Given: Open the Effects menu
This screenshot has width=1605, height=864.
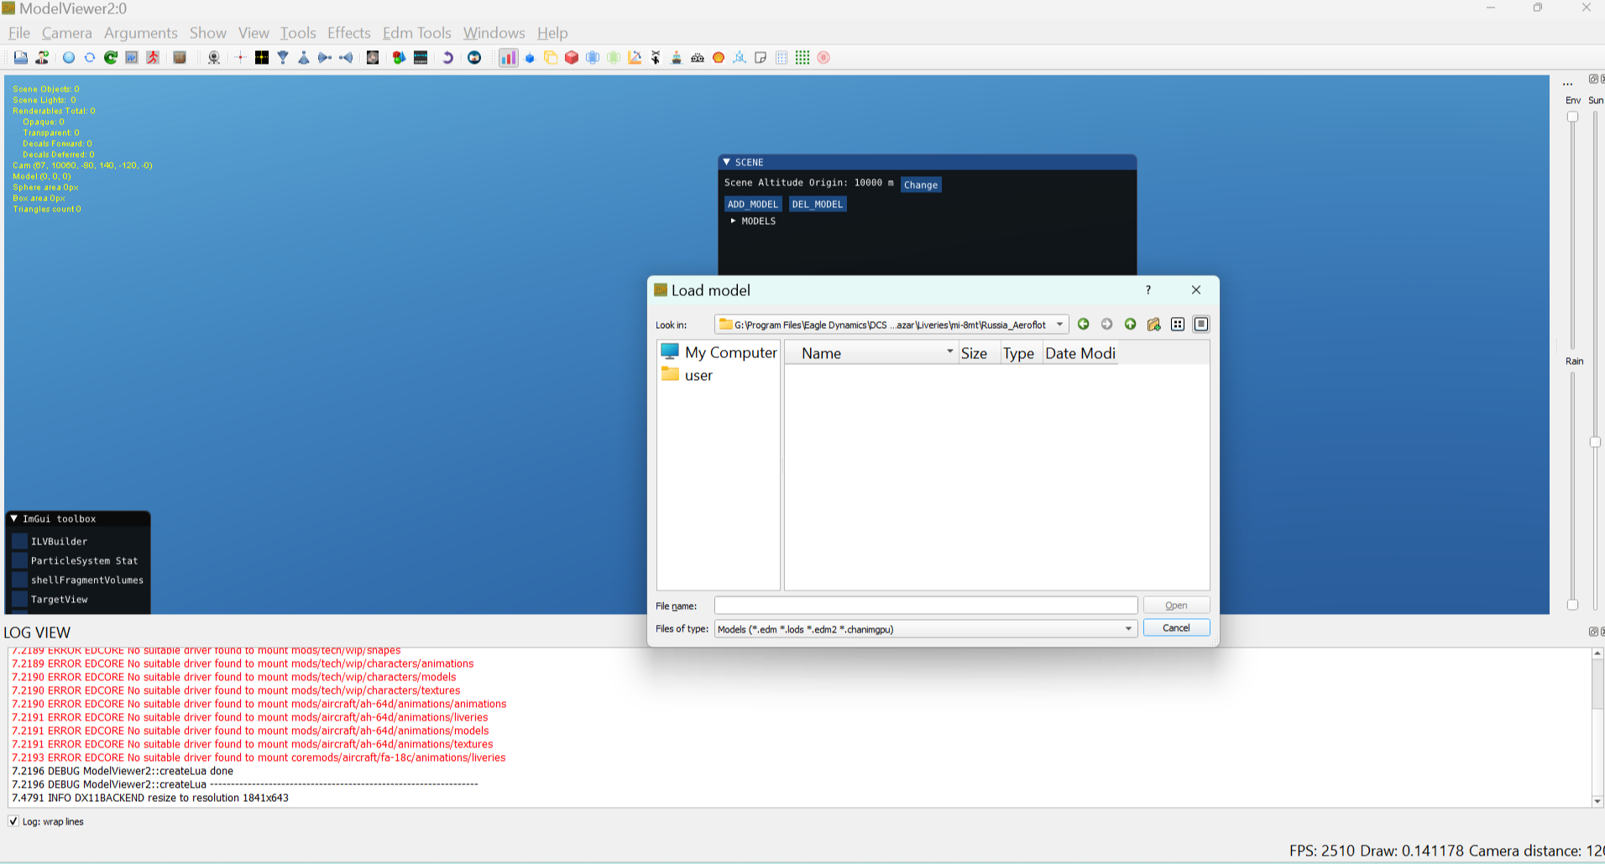Looking at the screenshot, I should [x=349, y=33].
